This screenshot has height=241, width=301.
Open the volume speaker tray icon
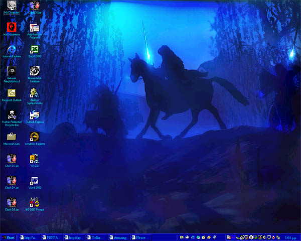264,237
